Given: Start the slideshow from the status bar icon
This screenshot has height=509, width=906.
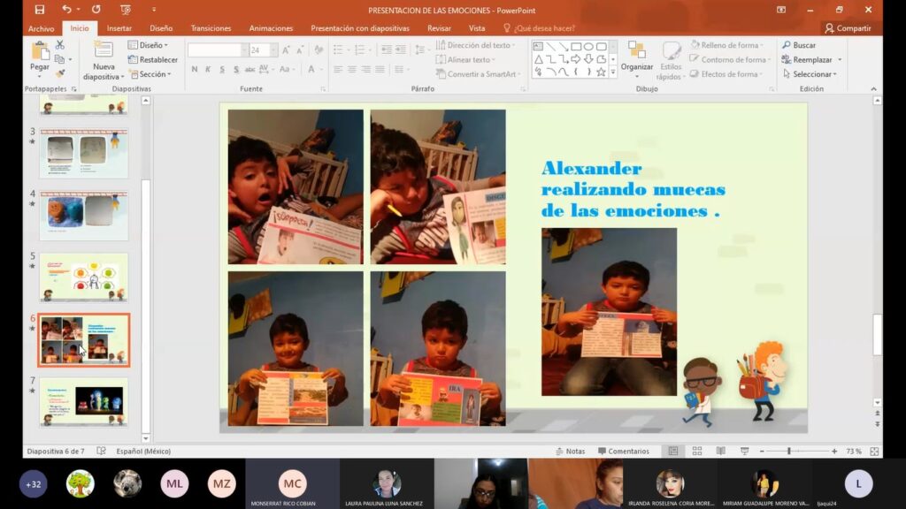Looking at the screenshot, I should [x=744, y=452].
